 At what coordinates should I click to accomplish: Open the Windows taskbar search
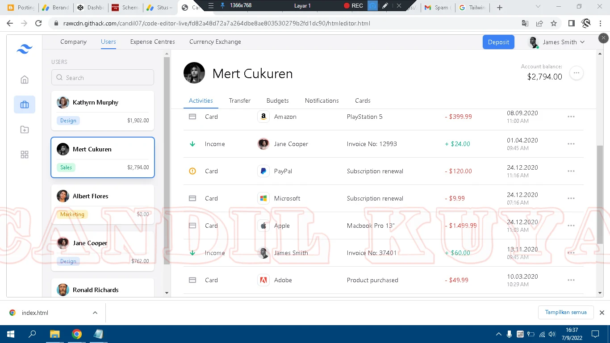tap(32, 334)
